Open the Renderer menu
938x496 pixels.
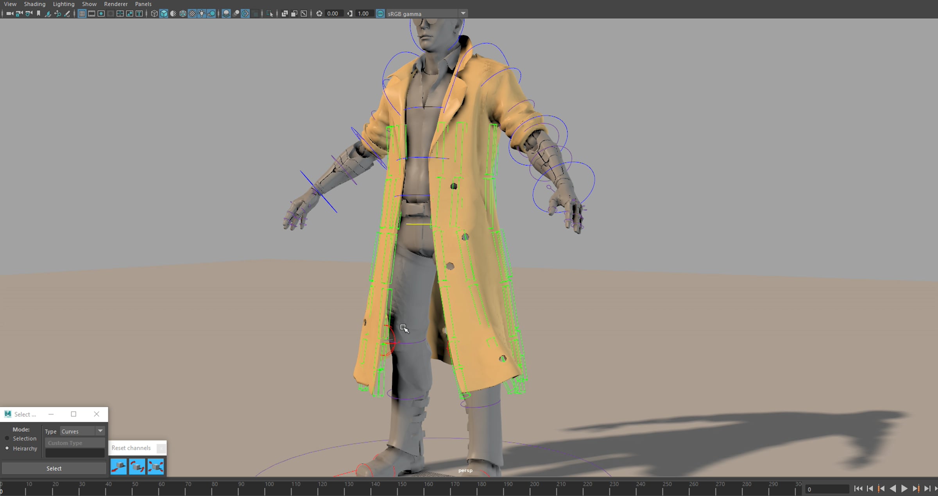(116, 4)
